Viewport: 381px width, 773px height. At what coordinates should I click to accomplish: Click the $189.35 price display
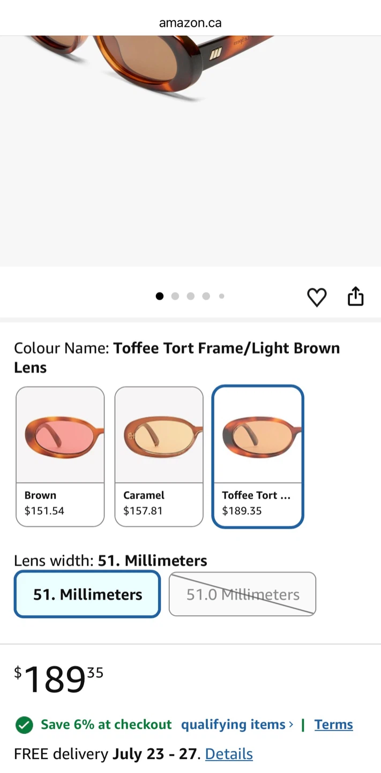click(59, 680)
